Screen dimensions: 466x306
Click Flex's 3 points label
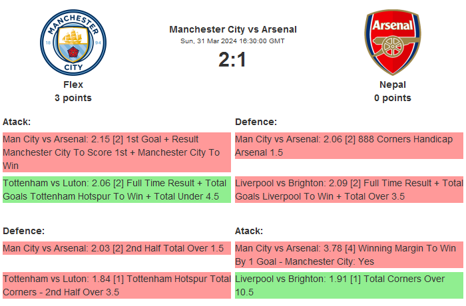73,98
